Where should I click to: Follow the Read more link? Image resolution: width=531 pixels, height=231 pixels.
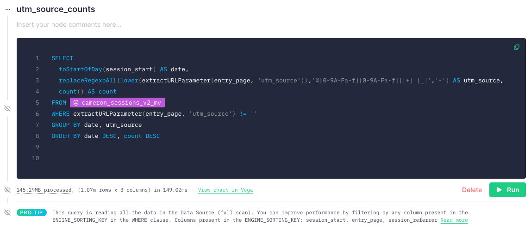pyautogui.click(x=454, y=220)
